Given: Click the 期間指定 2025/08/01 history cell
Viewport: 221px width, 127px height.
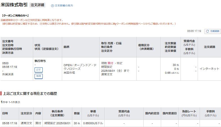Looking at the screenshot, I should point(57,123).
